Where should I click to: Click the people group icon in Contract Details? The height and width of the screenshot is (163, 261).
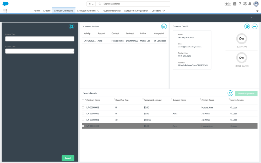247,26
